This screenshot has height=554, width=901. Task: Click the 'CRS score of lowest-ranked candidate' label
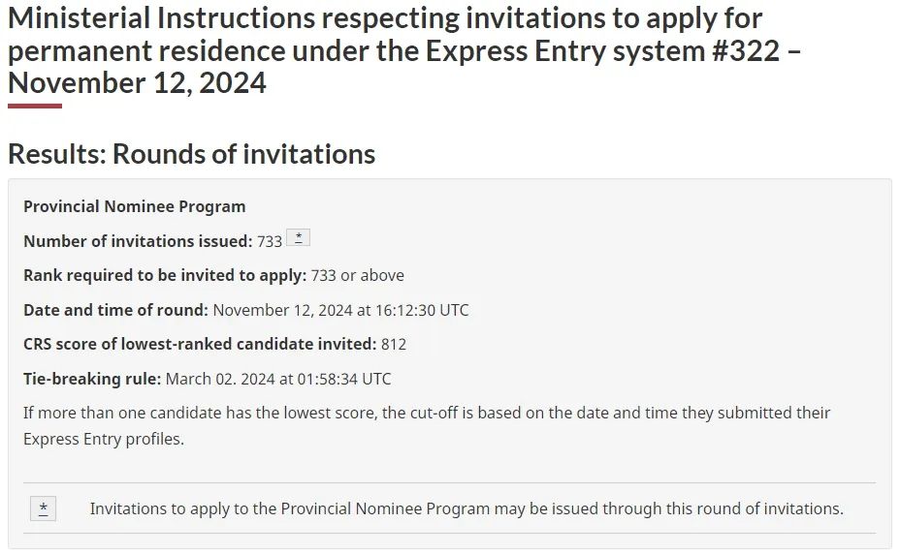tap(200, 345)
